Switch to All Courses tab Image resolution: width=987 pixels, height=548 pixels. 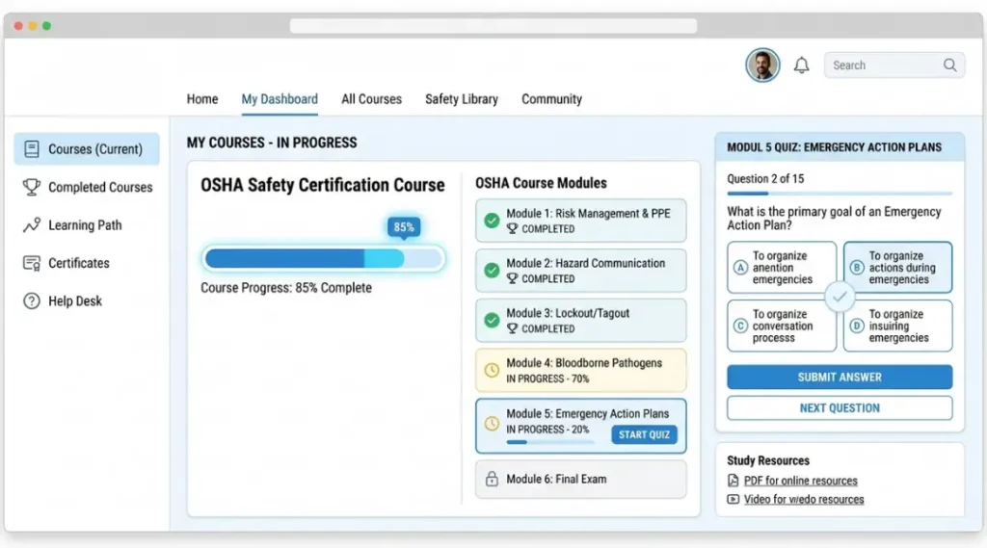click(x=371, y=99)
